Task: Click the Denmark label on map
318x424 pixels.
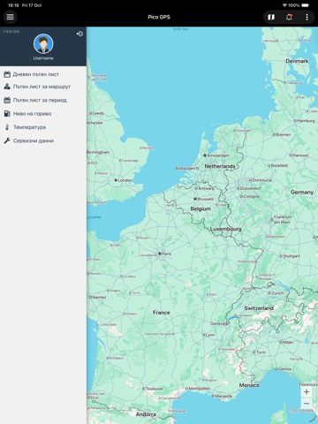Action: click(x=297, y=61)
